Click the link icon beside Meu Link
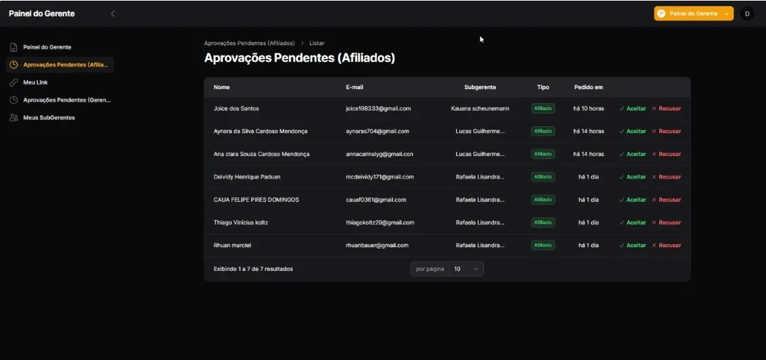The image size is (766, 360). point(13,82)
